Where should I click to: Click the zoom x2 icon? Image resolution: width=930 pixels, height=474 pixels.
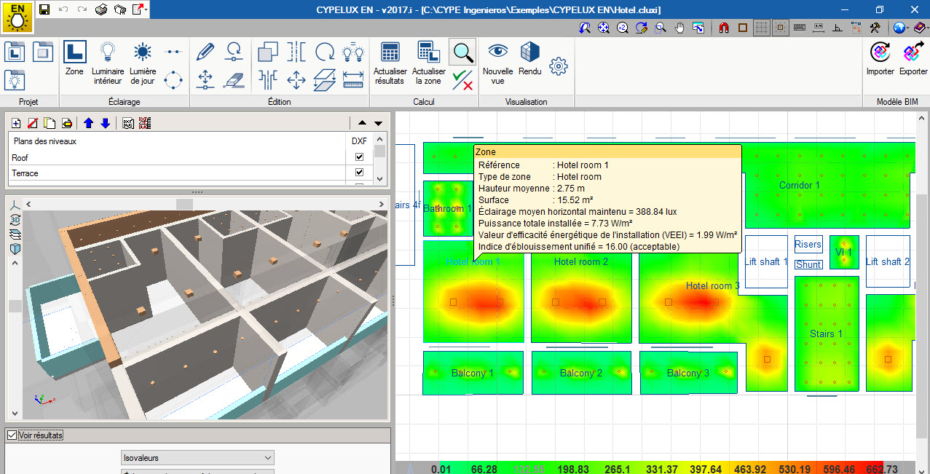pos(623,28)
